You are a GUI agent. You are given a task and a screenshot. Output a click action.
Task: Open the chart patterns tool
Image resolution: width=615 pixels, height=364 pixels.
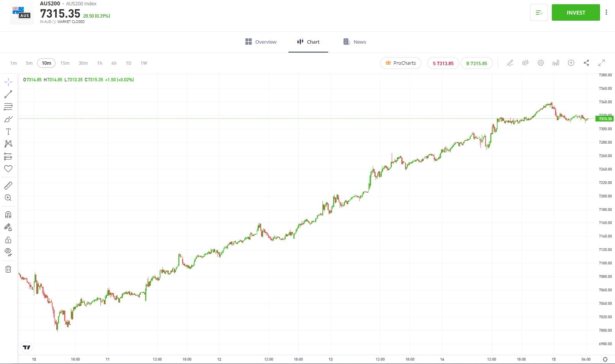click(8, 144)
